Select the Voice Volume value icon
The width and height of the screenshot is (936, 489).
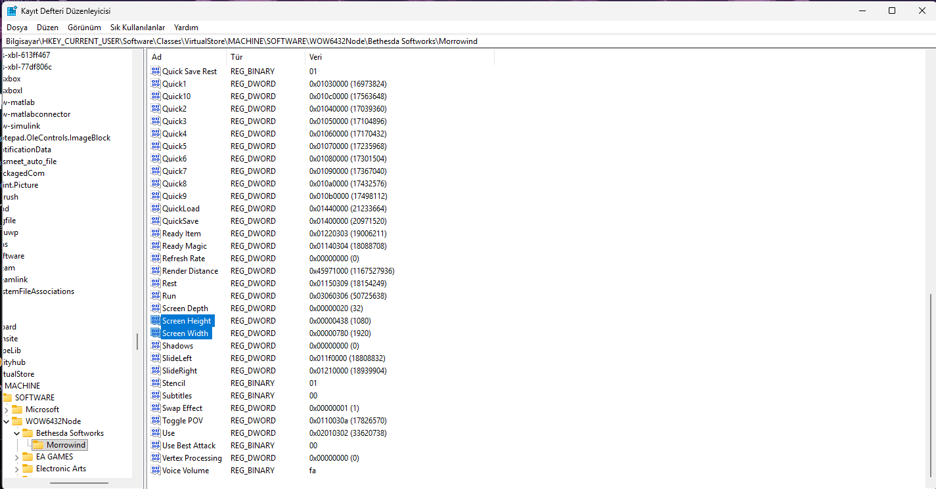click(x=156, y=470)
